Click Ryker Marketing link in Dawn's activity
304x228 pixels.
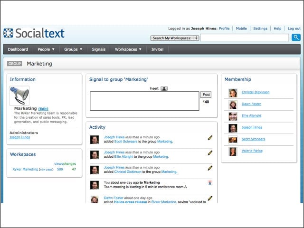tap(163, 201)
